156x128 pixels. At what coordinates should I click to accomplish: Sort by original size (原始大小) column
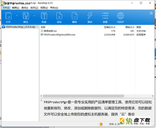(126, 27)
